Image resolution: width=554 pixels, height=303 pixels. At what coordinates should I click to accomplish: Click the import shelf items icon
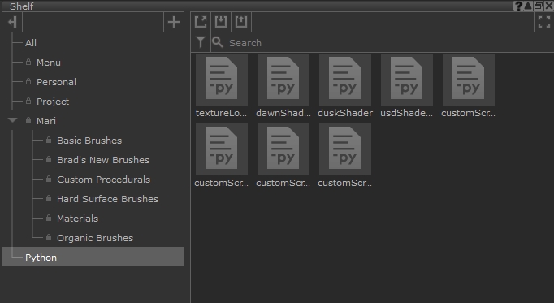click(221, 22)
